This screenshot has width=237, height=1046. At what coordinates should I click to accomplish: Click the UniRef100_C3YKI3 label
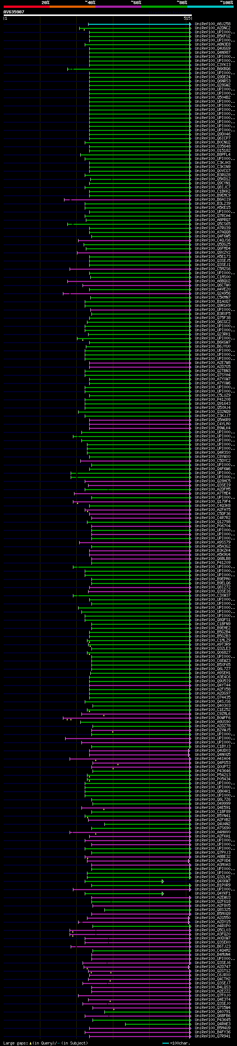coord(212,65)
